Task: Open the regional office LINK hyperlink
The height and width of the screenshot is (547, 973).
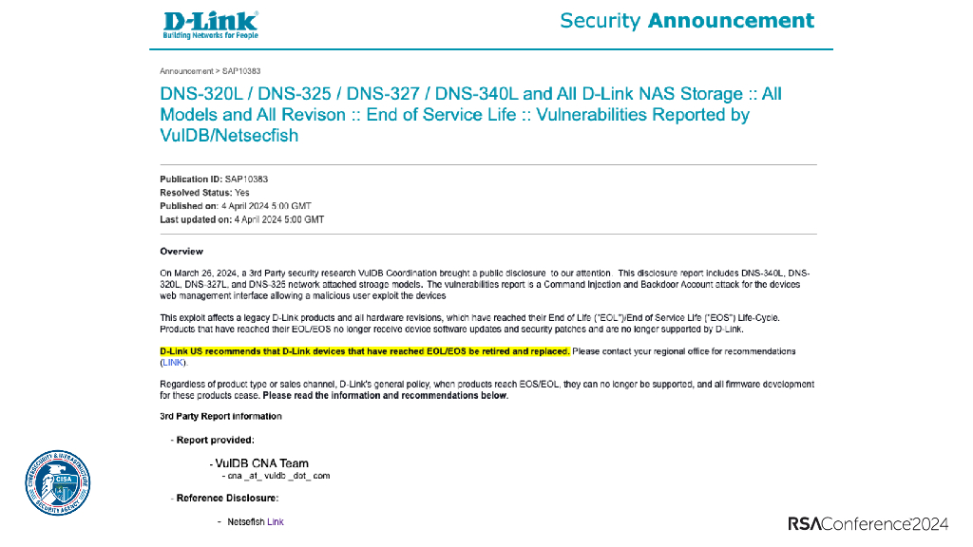Action: pyautogui.click(x=174, y=363)
